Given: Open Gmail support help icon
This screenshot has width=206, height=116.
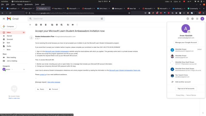Looking at the screenshot, I should [x=188, y=19].
